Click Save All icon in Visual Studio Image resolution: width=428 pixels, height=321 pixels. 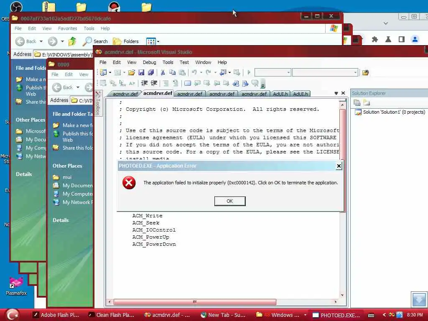[150, 72]
